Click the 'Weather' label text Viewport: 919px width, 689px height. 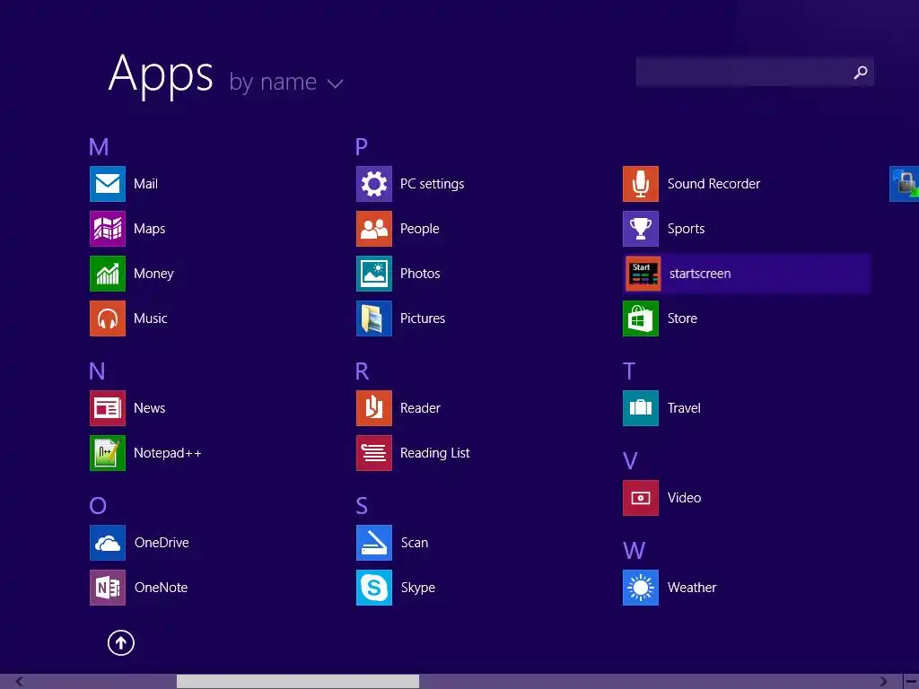pyautogui.click(x=692, y=588)
